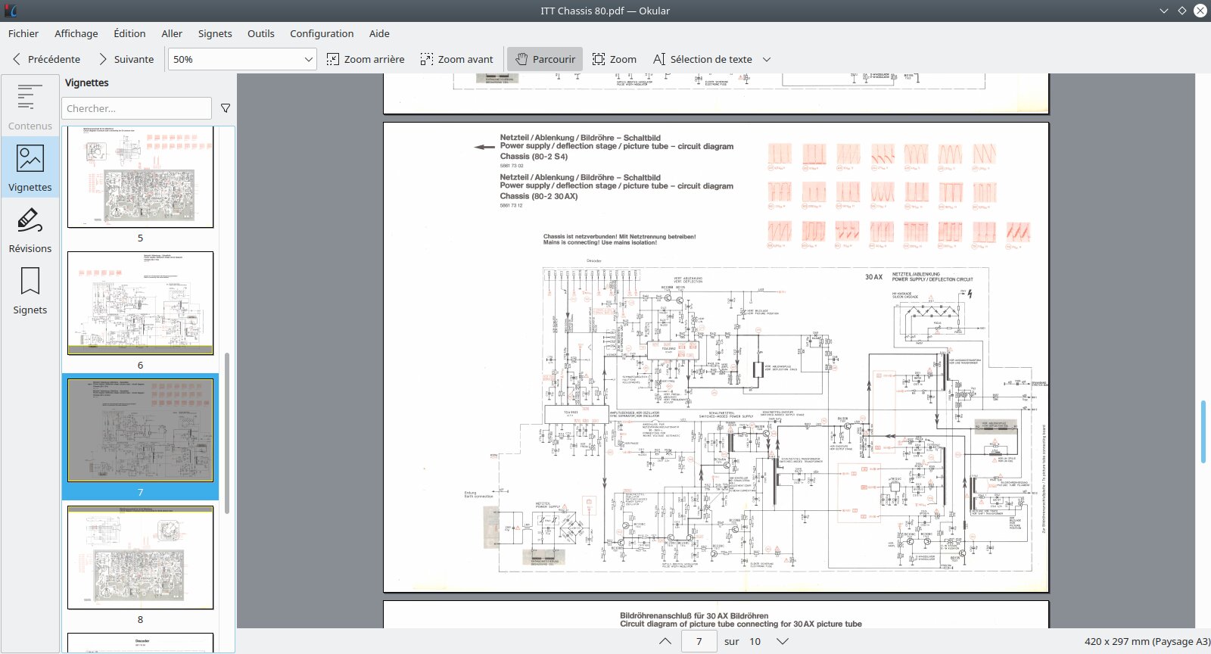Click the text cursor icon of Sélection de texte
The height and width of the screenshot is (654, 1211).
pos(659,59)
